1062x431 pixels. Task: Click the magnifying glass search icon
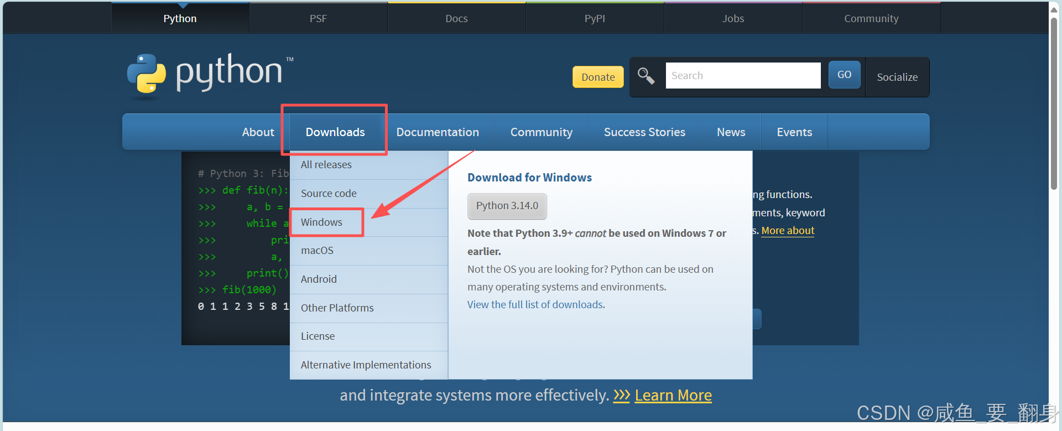pos(646,76)
